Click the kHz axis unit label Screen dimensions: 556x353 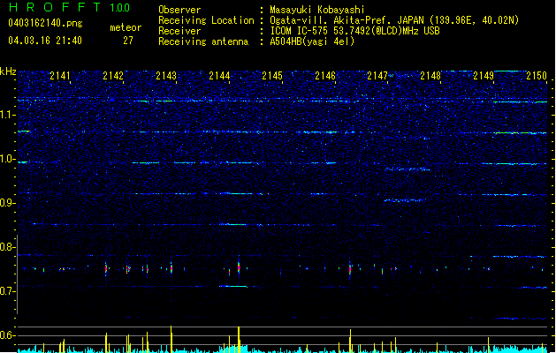pos(8,71)
